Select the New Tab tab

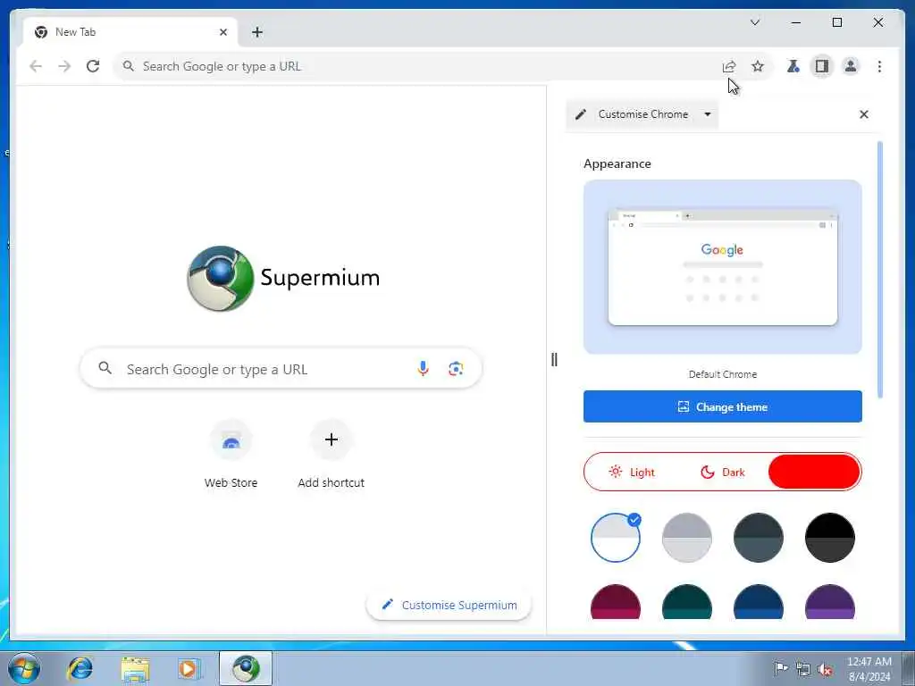point(130,32)
